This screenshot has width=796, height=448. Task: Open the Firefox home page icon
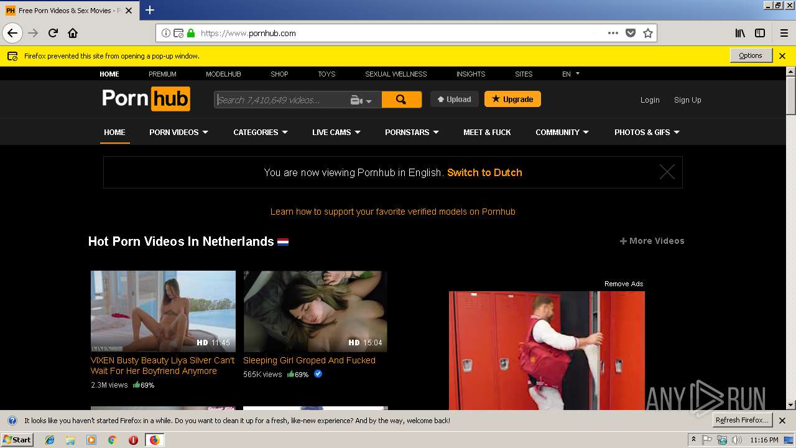coord(73,33)
